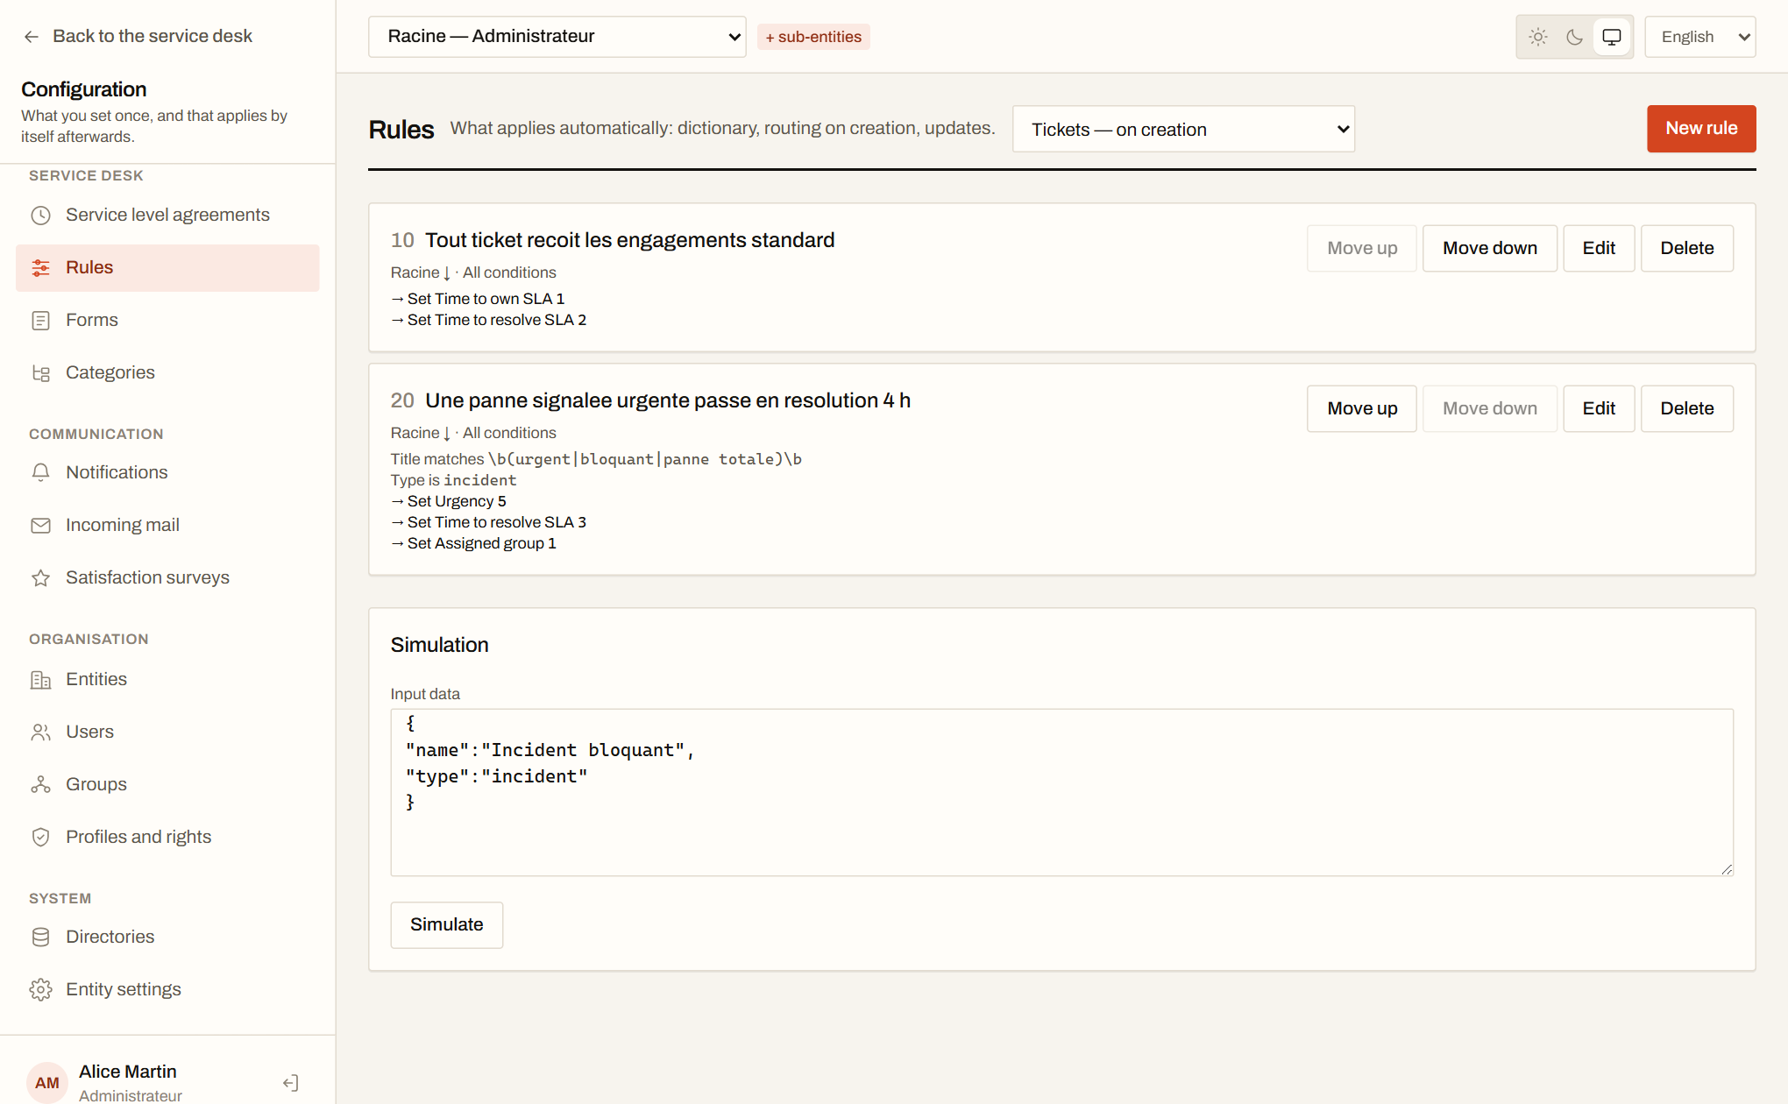Open Forms in the sidebar
Screen dimensions: 1788x1104
[167, 321]
